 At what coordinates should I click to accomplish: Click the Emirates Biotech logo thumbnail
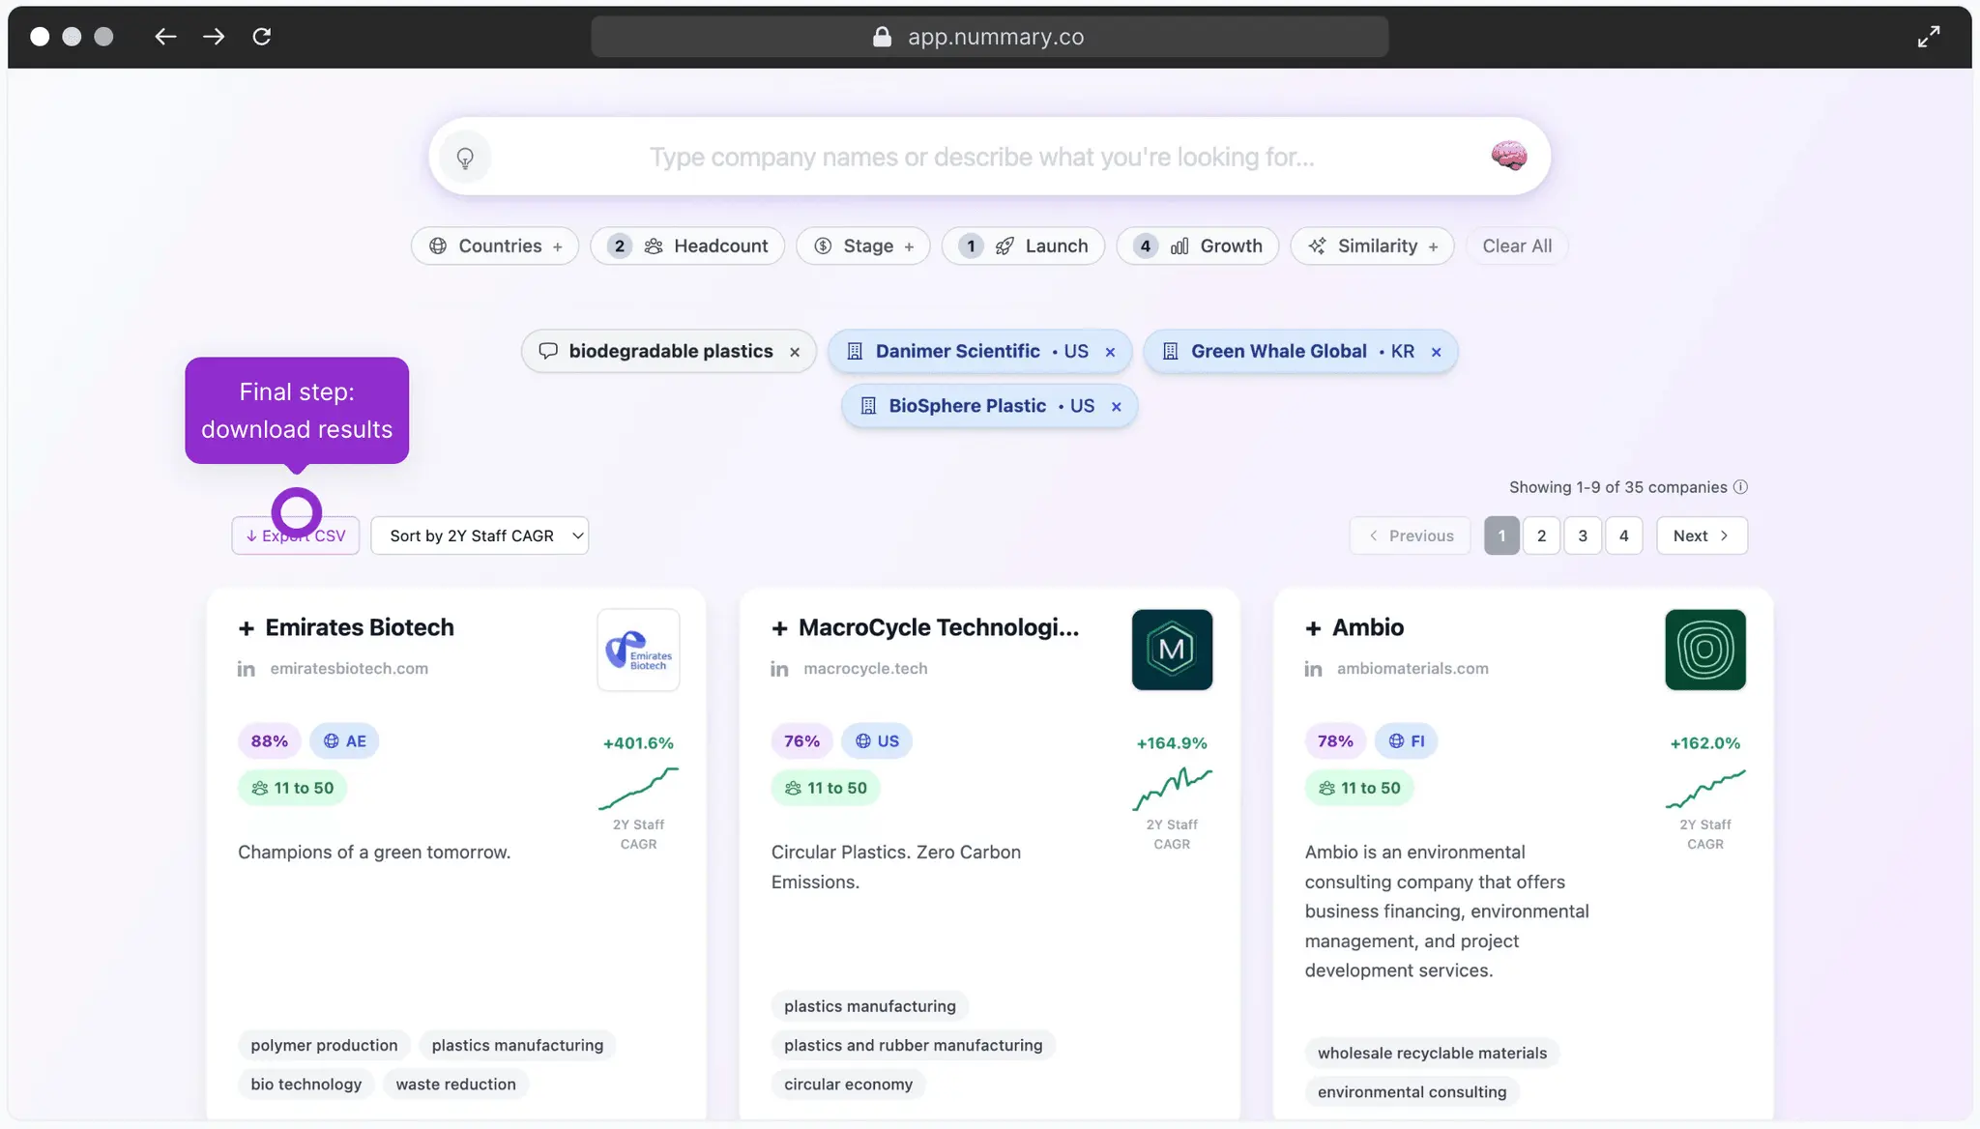coord(638,650)
